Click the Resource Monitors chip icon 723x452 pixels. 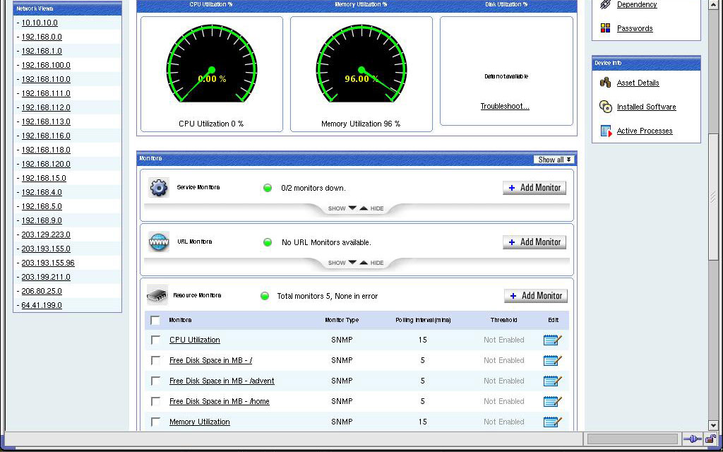point(157,296)
